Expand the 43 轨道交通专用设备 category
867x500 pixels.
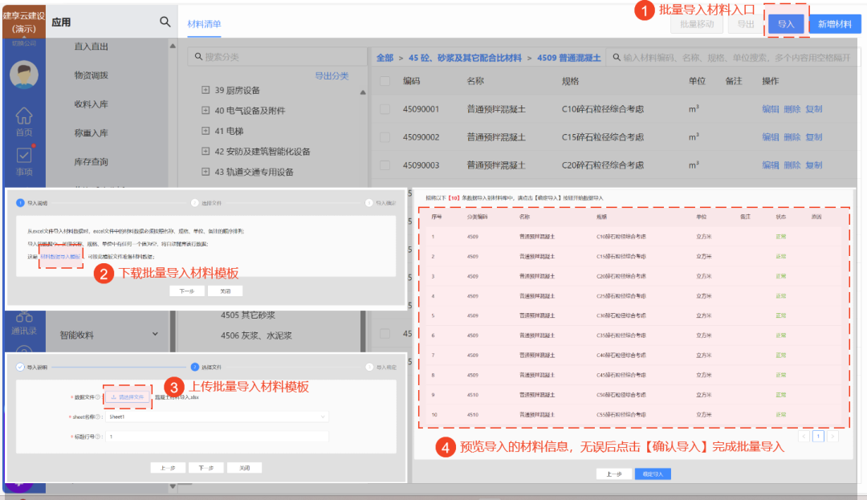point(206,172)
